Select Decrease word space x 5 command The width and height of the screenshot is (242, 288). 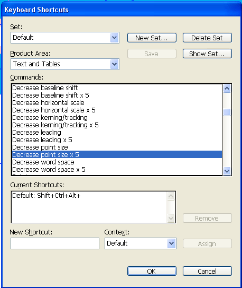117,170
